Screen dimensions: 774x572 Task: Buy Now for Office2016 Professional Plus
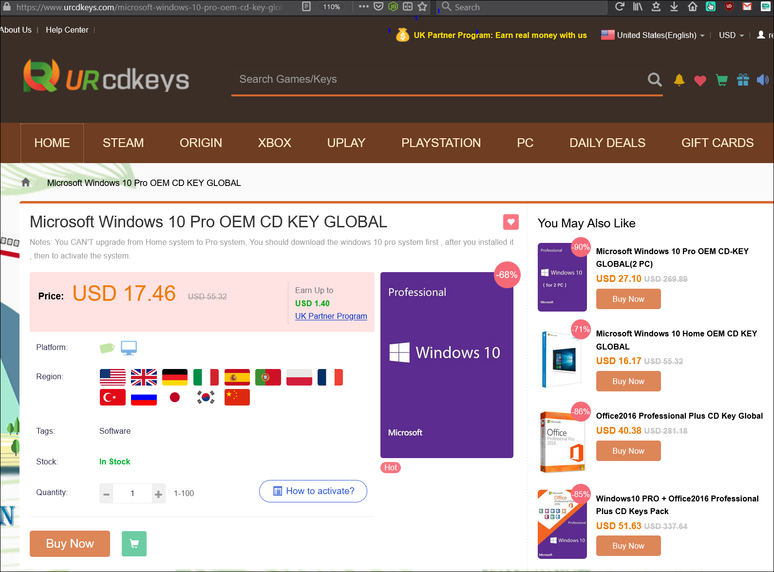tap(628, 451)
